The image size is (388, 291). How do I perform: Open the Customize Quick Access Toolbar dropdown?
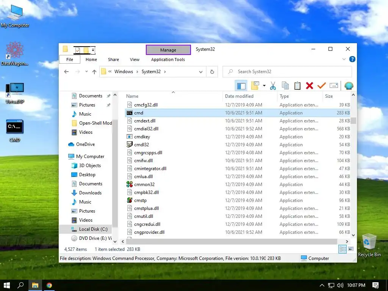[x=93, y=50]
